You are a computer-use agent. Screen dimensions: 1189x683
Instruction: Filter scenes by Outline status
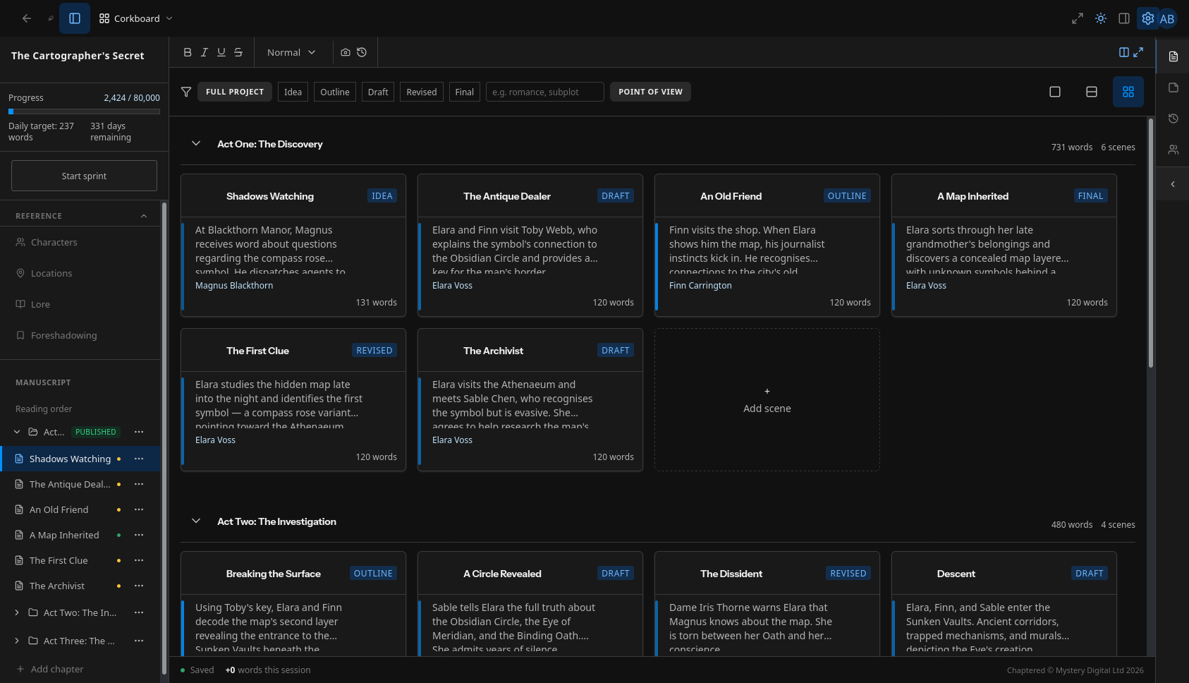coord(335,92)
